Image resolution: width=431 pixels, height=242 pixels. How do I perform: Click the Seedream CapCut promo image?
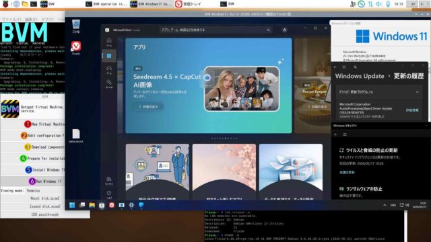(242, 89)
